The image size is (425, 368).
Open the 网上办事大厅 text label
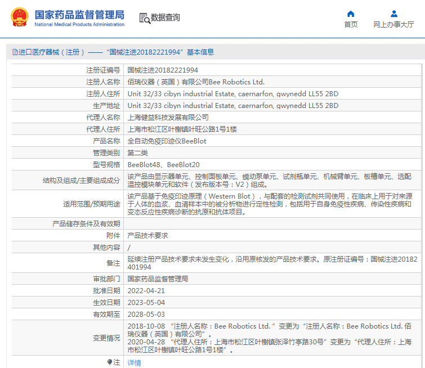coord(393,25)
